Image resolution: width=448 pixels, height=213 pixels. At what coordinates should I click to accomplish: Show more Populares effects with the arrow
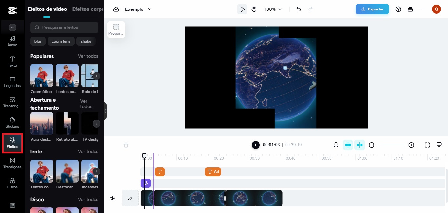(x=96, y=76)
